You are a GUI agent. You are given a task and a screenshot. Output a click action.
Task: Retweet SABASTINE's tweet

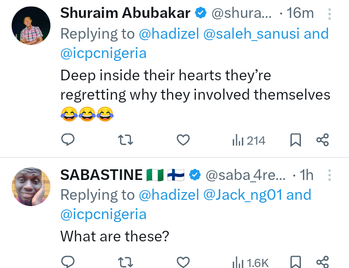point(126,263)
